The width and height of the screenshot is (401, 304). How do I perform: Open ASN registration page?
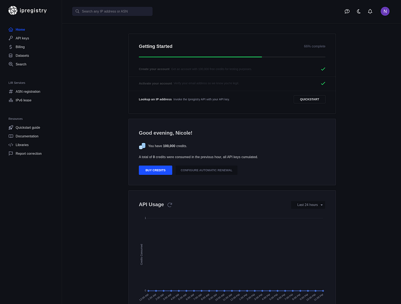[x=28, y=91]
